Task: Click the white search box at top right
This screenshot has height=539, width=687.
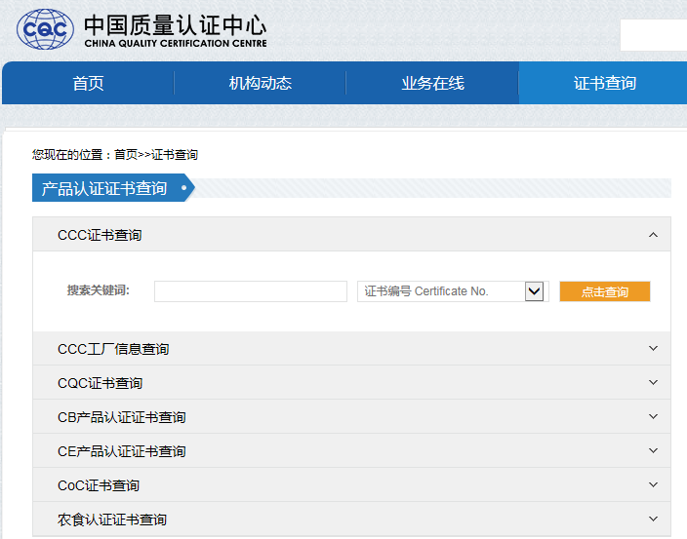Action: (653, 35)
